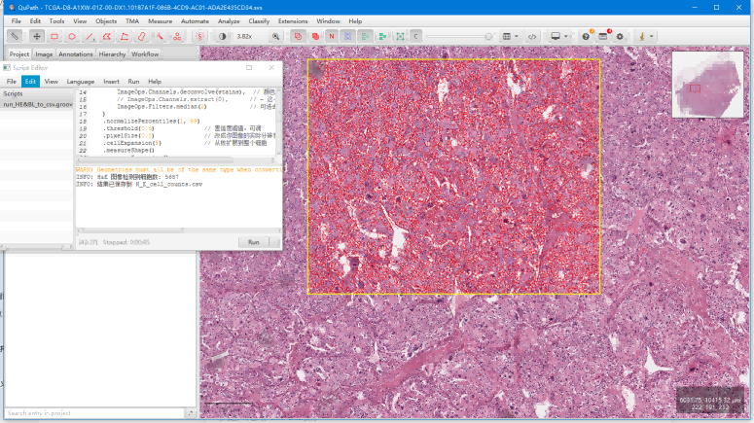This screenshot has width=754, height=423.
Task: Switch to the Annotations tab
Action: click(x=76, y=54)
